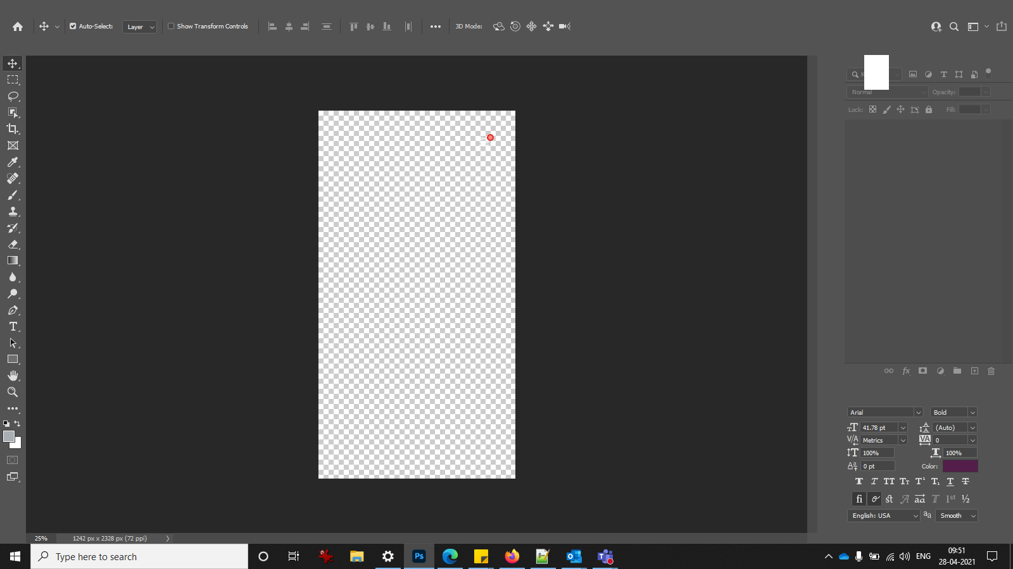
Task: Toggle Strikethrough in Character panel
Action: [966, 482]
